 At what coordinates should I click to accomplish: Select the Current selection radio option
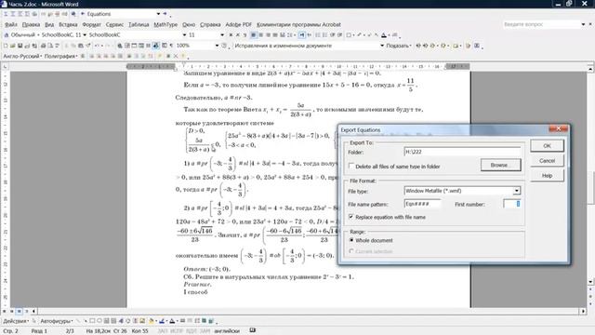(351, 251)
